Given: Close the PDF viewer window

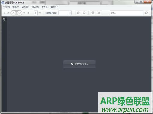Looking at the screenshot, I should pyautogui.click(x=148, y=2).
